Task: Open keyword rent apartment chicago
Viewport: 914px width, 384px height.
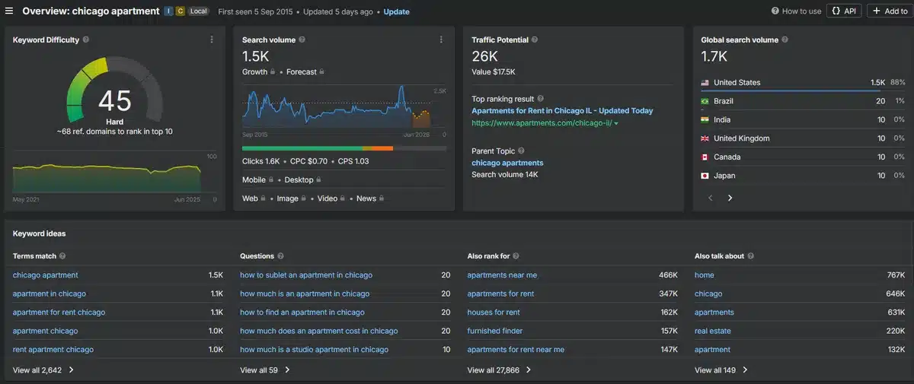Action: click(x=53, y=350)
